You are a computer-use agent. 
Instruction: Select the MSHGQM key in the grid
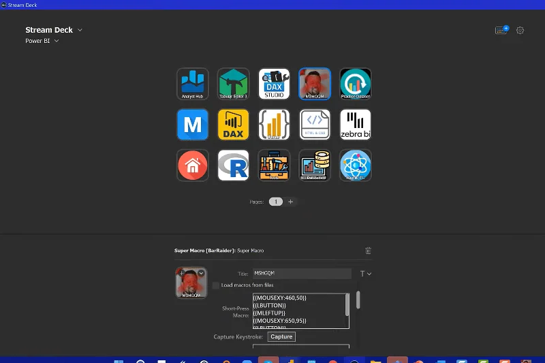315,84
